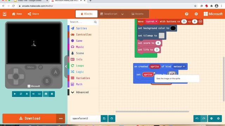Remove move block parameters with minus
225x126 pixels.
click(x=200, y=21)
